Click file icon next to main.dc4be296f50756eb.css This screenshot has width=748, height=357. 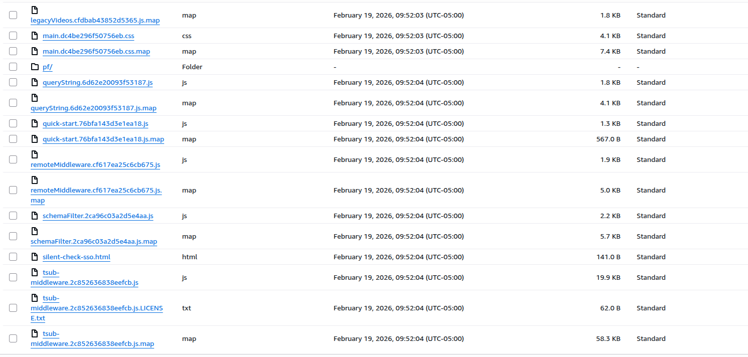[35, 36]
